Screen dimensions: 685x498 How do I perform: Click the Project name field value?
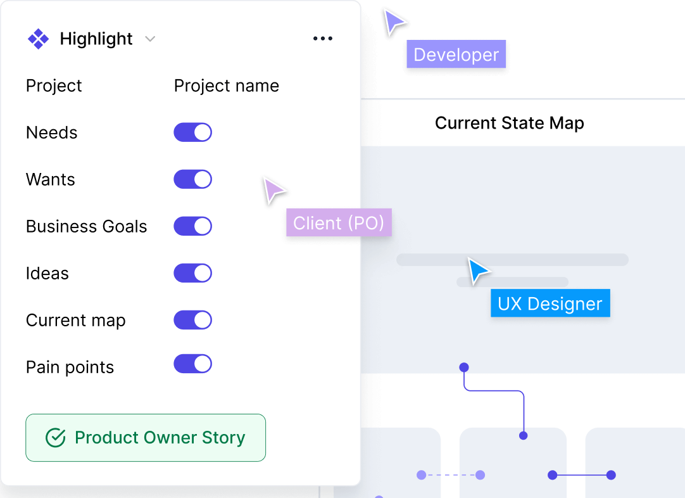[x=226, y=86]
